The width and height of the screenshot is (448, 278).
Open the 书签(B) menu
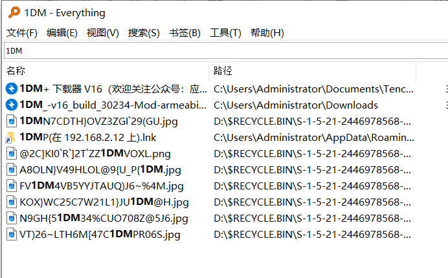click(185, 33)
